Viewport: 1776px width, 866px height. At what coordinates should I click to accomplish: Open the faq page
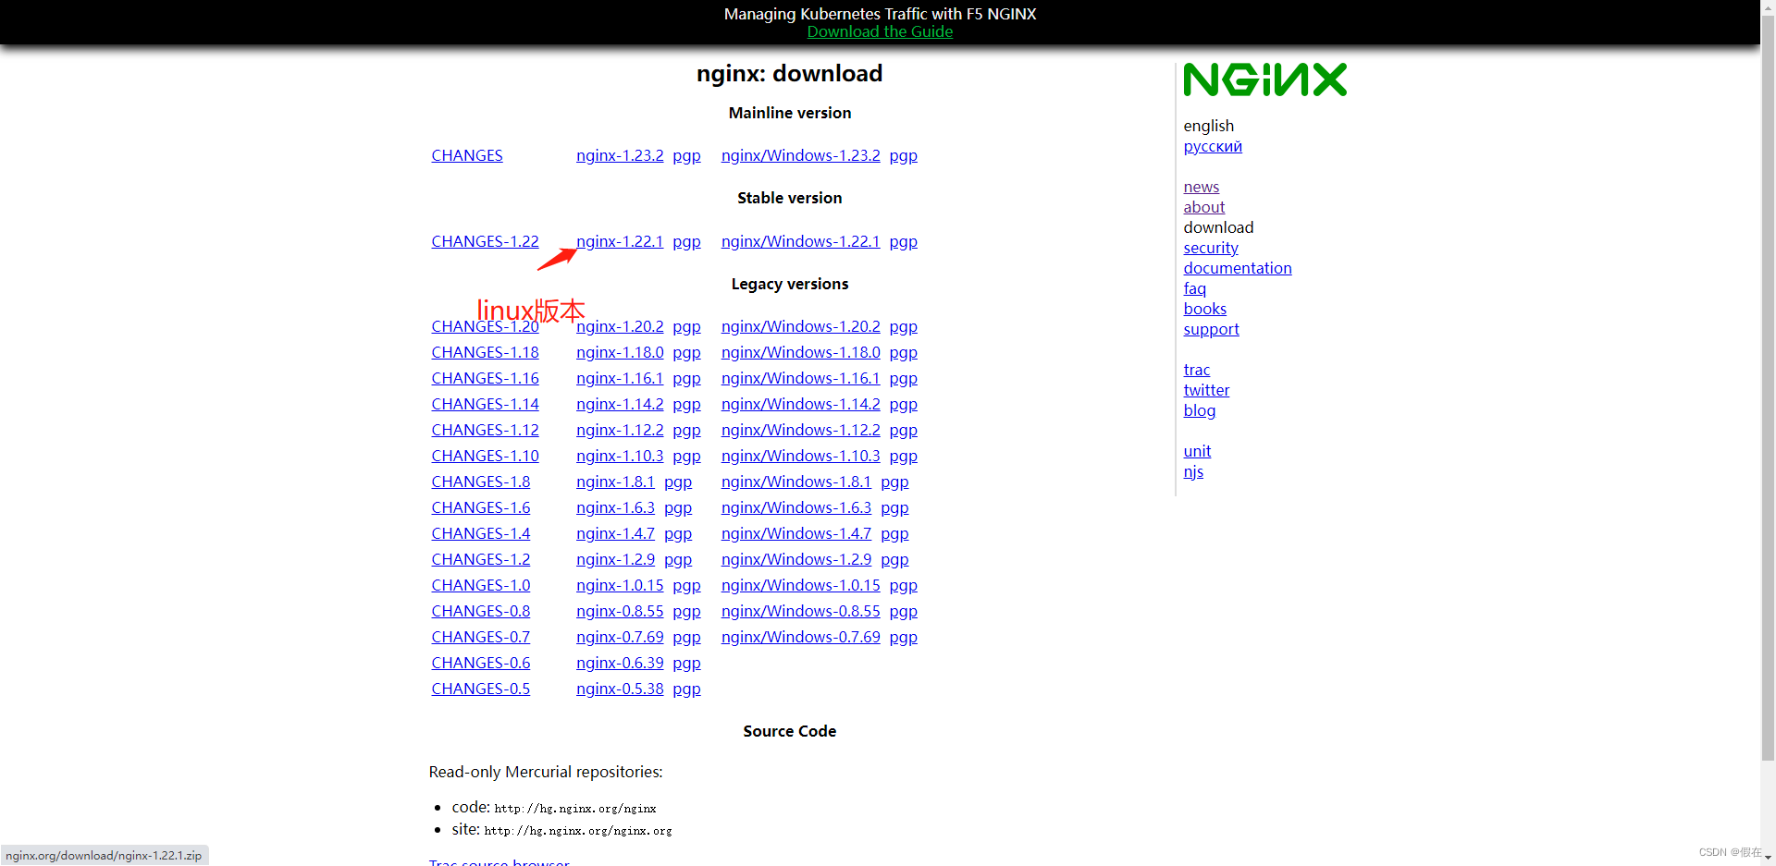[x=1194, y=288]
